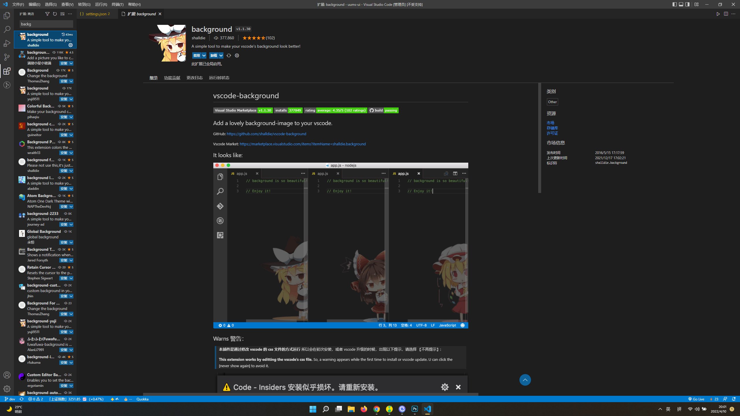Disable the background extension with 禁用 button

(x=197, y=55)
